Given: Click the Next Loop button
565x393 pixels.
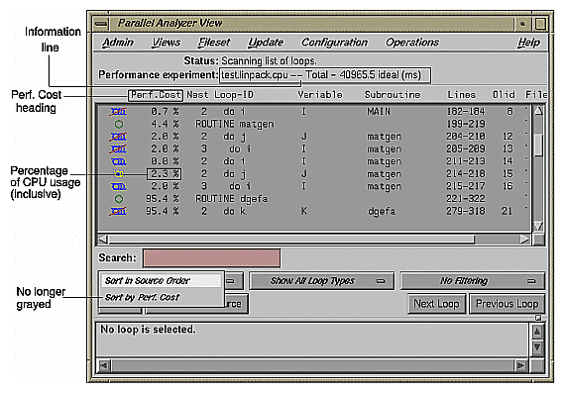Looking at the screenshot, I should point(436,304).
